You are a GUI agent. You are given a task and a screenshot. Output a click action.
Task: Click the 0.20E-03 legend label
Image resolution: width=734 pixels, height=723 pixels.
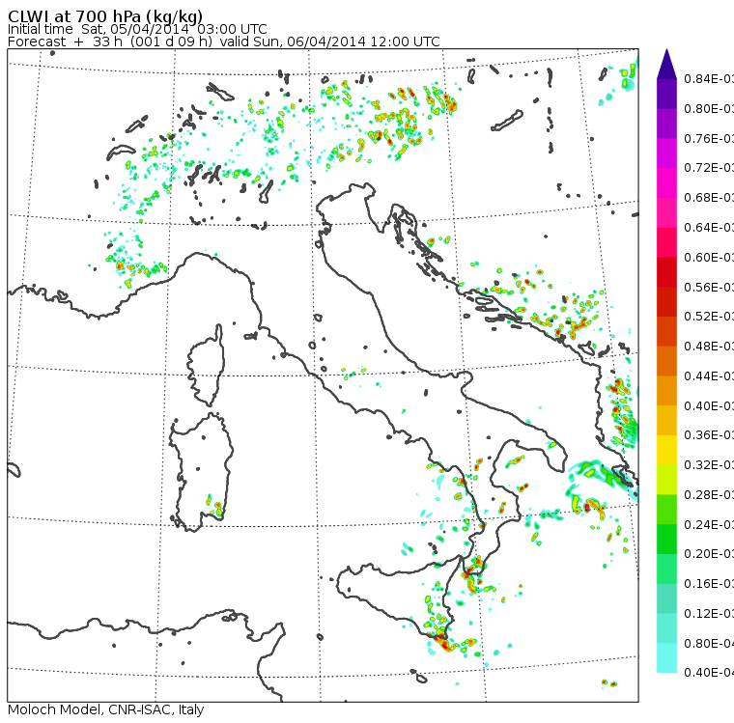(x=709, y=554)
